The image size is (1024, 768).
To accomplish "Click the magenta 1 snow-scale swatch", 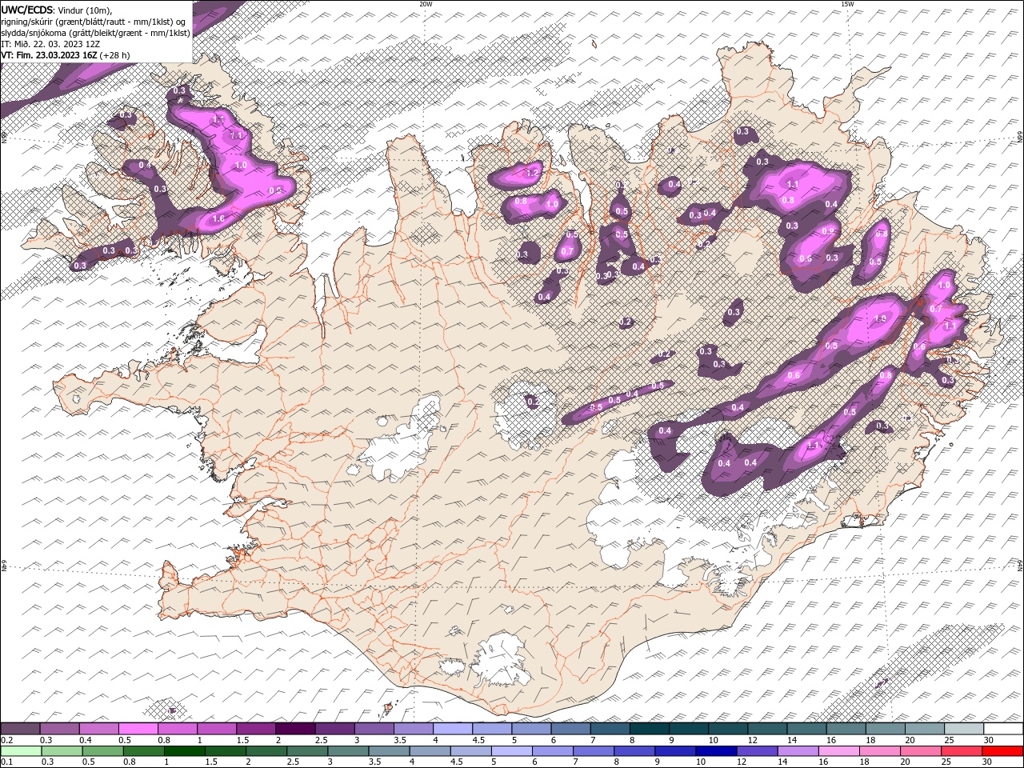I will pyautogui.click(x=217, y=729).
